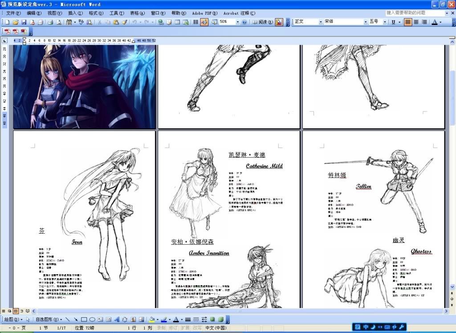Open the 50% zoom dropdown

238,22
